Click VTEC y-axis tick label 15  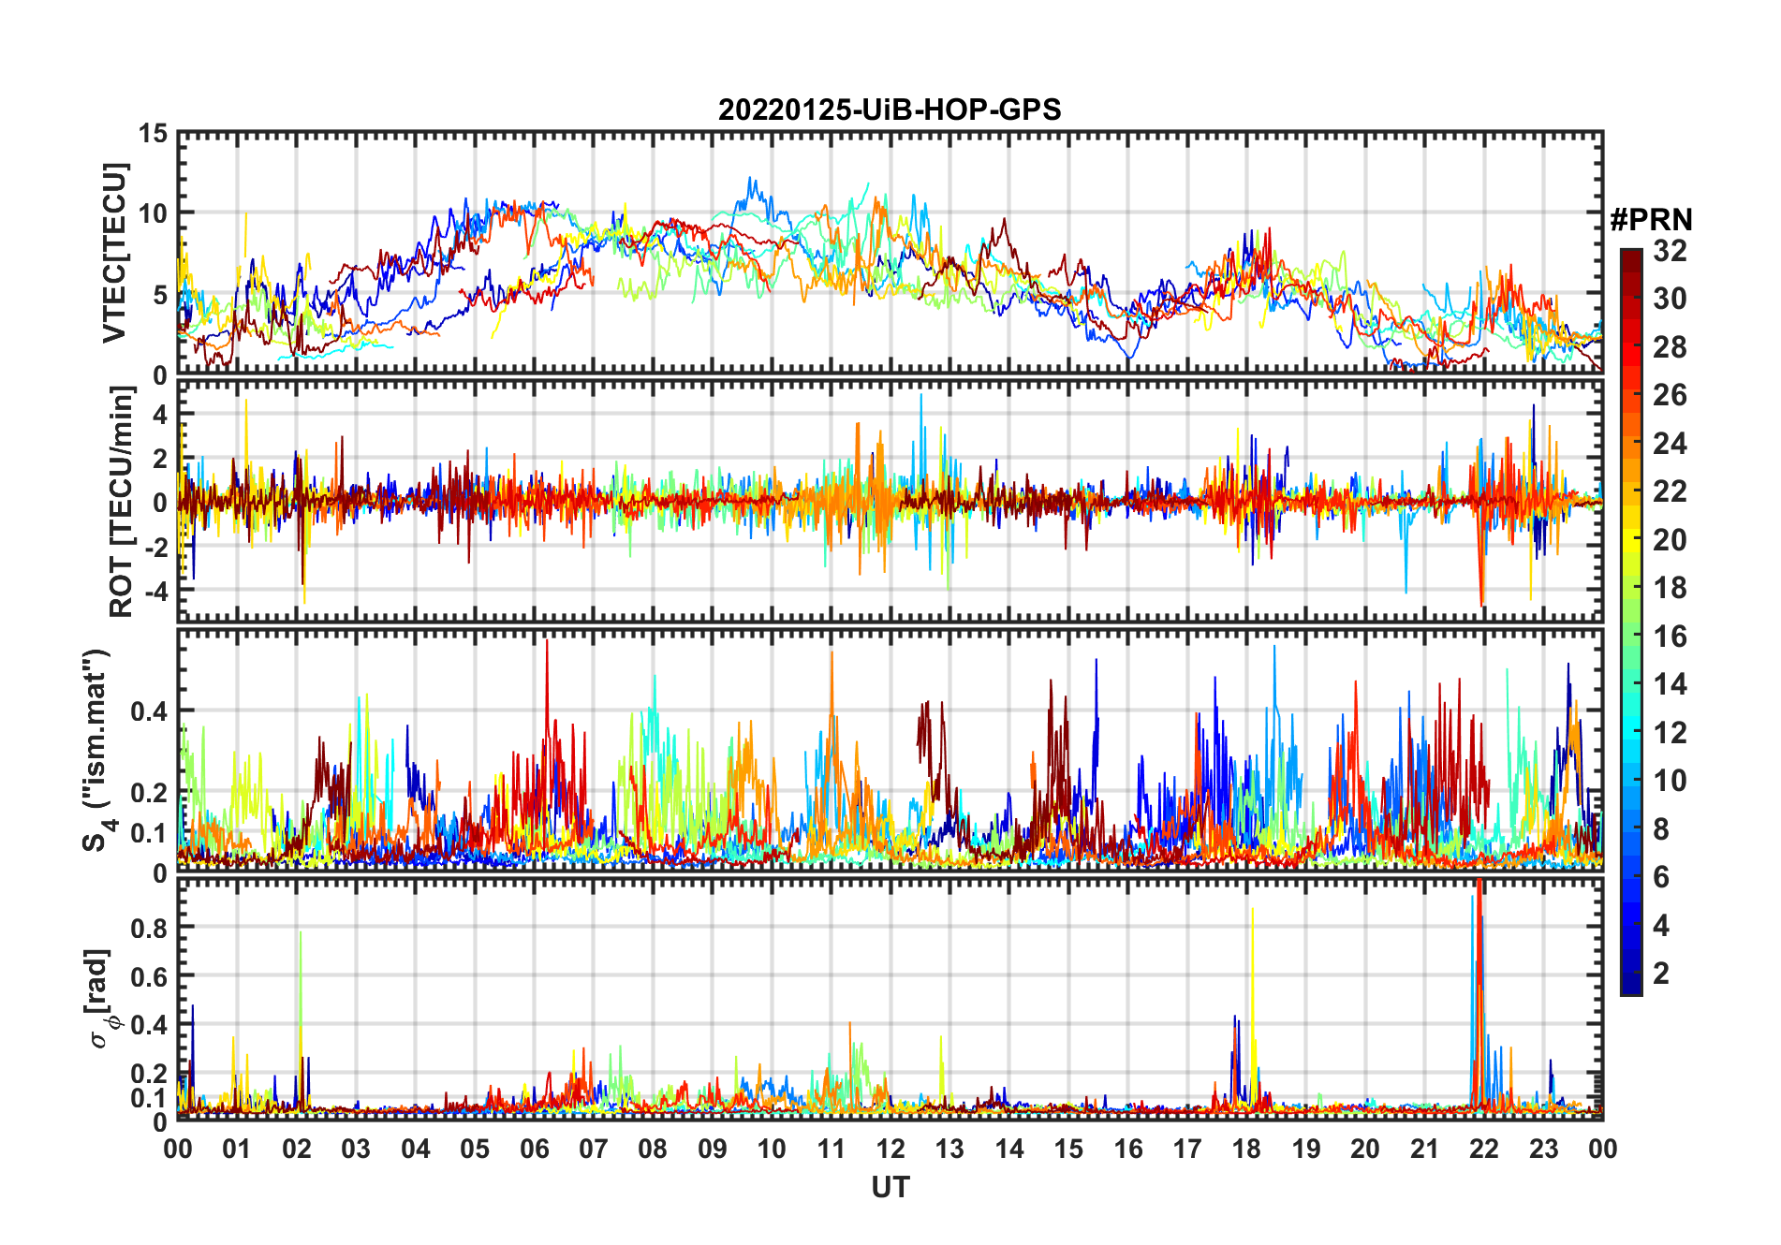click(154, 134)
